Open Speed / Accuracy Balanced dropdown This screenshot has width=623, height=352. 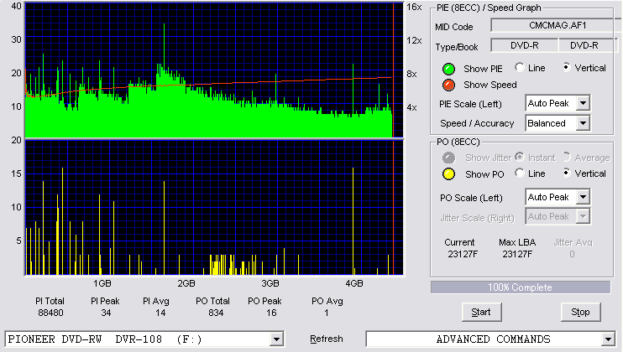(x=583, y=123)
